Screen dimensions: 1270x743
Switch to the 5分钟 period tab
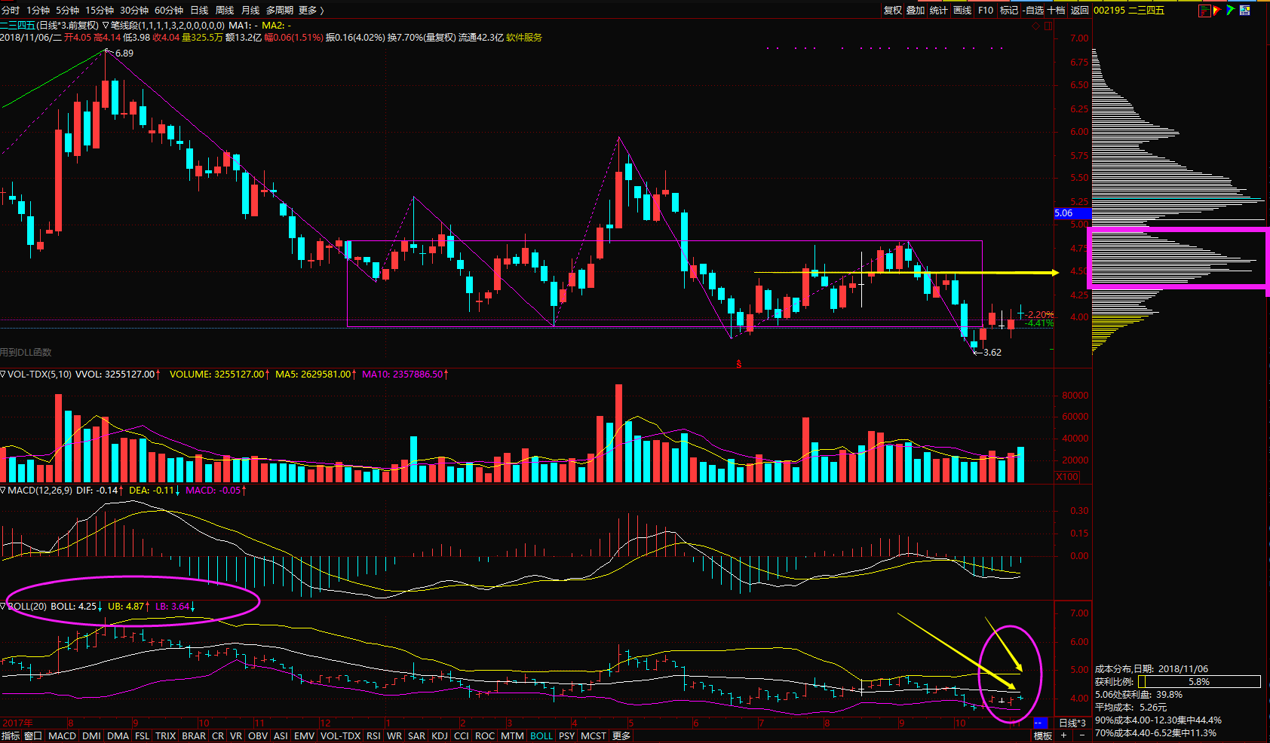click(x=67, y=10)
